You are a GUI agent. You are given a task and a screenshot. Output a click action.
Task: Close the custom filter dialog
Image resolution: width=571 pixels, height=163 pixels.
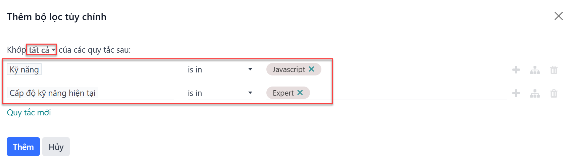[559, 16]
